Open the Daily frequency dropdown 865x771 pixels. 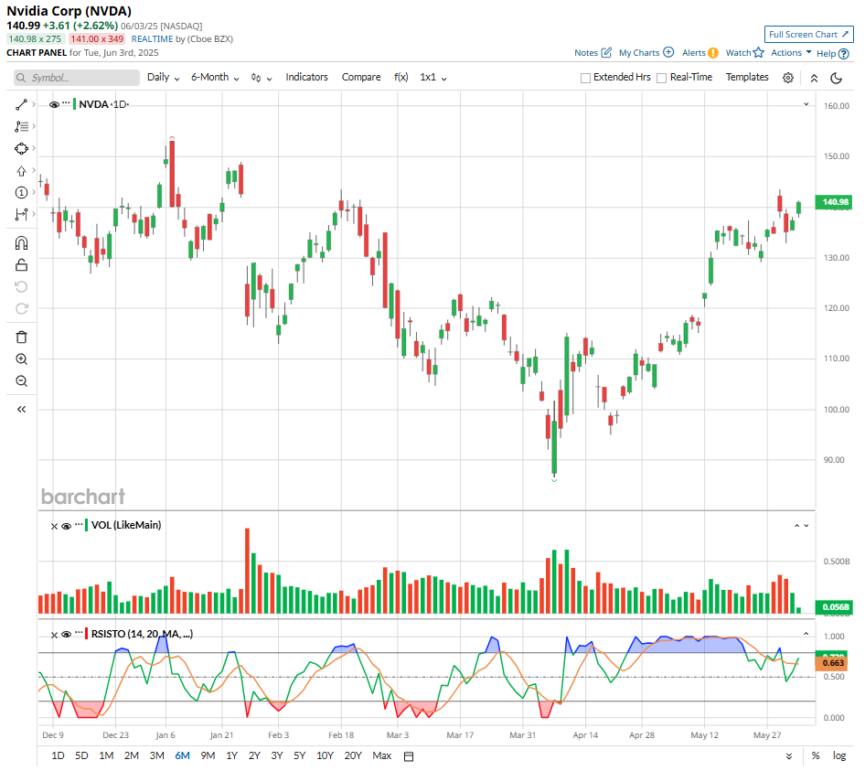coord(164,77)
